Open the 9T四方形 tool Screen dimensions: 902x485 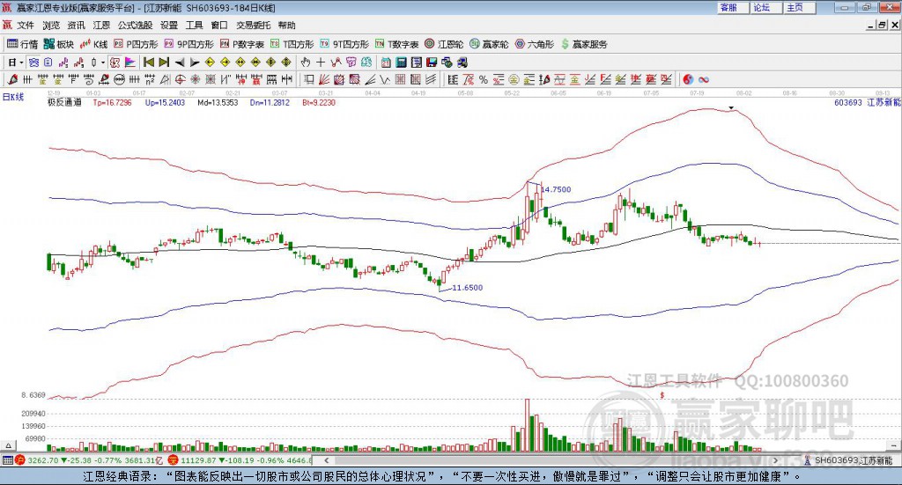[344, 44]
